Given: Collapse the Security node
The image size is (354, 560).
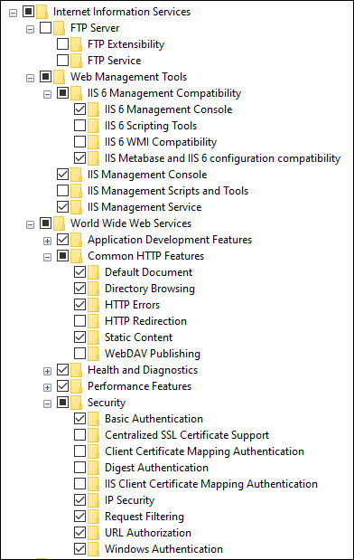Looking at the screenshot, I should (x=47, y=403).
